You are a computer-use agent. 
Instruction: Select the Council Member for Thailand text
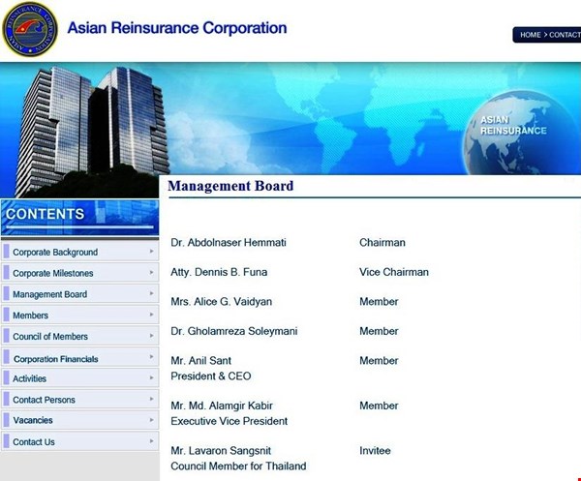(x=238, y=466)
